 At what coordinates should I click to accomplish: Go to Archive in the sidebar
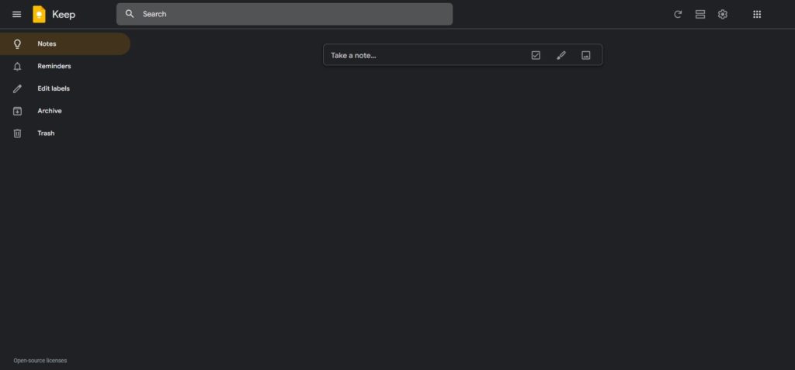coord(65,110)
